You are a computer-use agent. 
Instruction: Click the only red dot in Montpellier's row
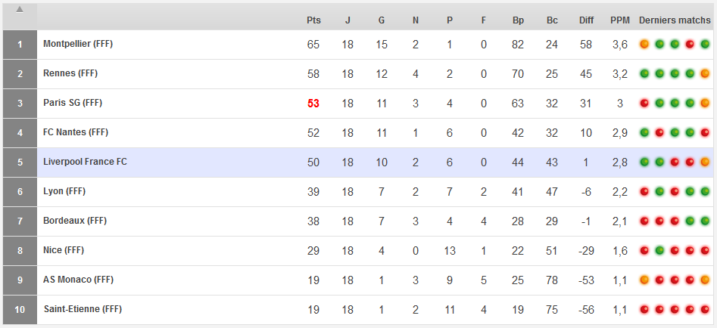point(689,45)
